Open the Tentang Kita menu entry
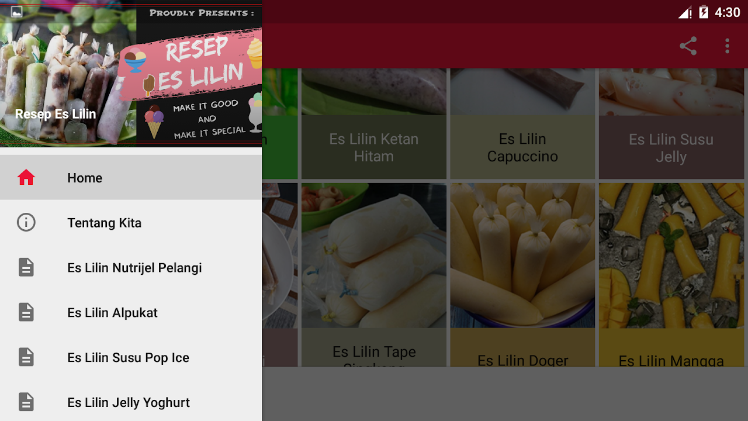This screenshot has height=421, width=748. pyautogui.click(x=131, y=223)
